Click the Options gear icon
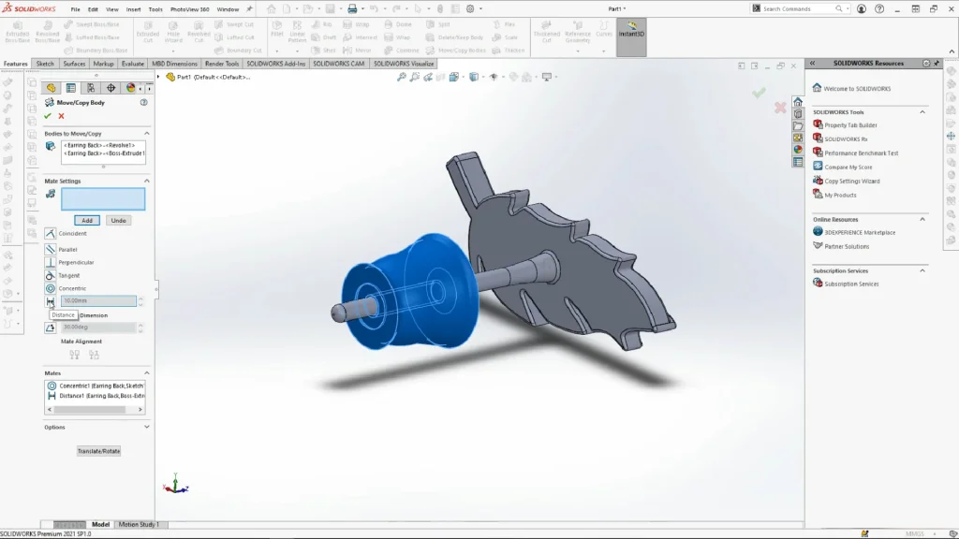959x539 pixels. [470, 9]
